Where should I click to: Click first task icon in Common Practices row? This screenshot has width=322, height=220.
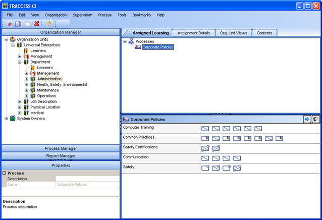(205, 139)
